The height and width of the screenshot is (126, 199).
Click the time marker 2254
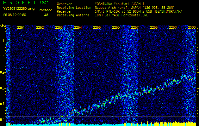78,27
